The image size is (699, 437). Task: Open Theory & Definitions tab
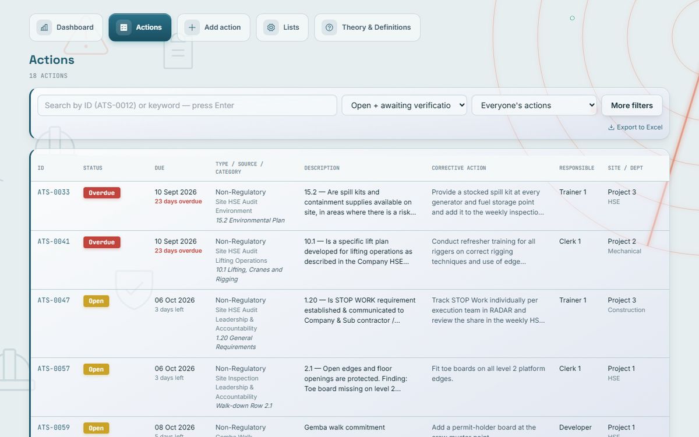pyautogui.click(x=368, y=27)
